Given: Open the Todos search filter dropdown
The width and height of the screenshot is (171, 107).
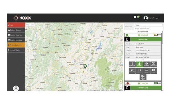Looking at the screenshot, I should (x=149, y=25).
